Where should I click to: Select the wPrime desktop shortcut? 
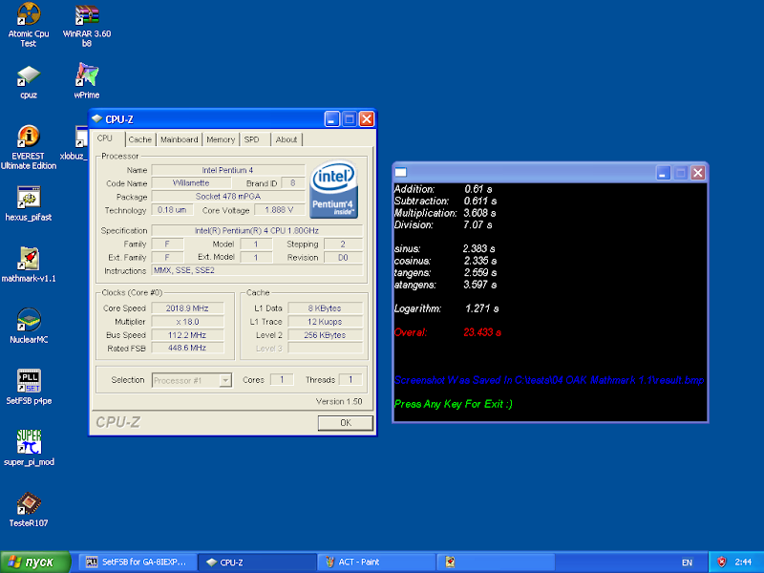(87, 81)
